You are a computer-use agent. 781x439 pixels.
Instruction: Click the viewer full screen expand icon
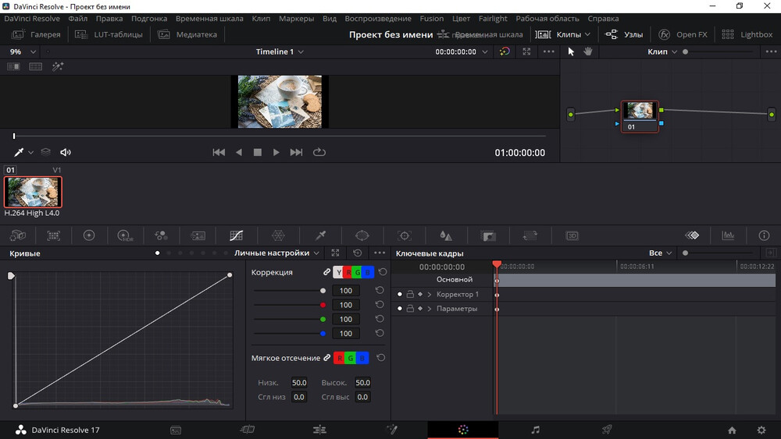pos(526,51)
